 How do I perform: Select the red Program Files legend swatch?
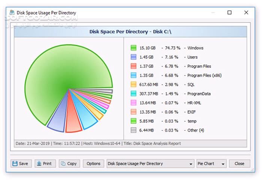coord(134,66)
